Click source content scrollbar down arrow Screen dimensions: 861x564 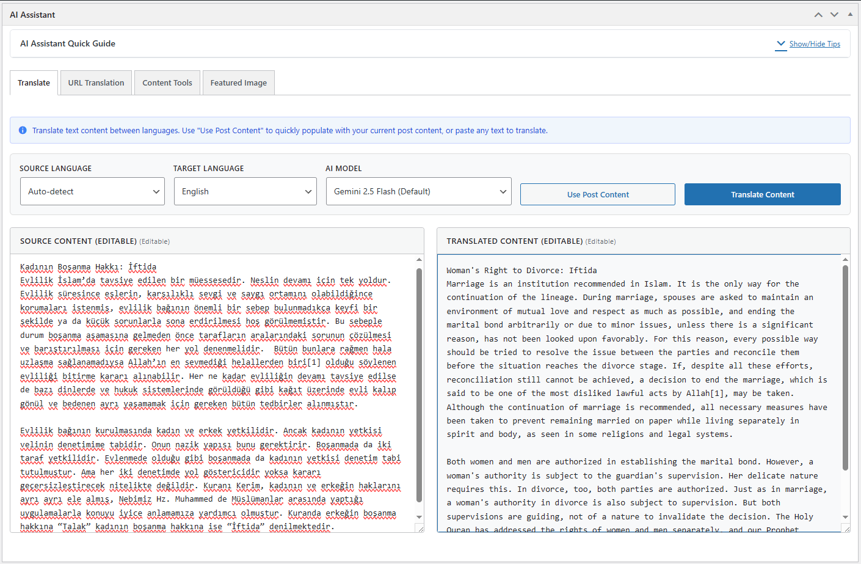[419, 517]
